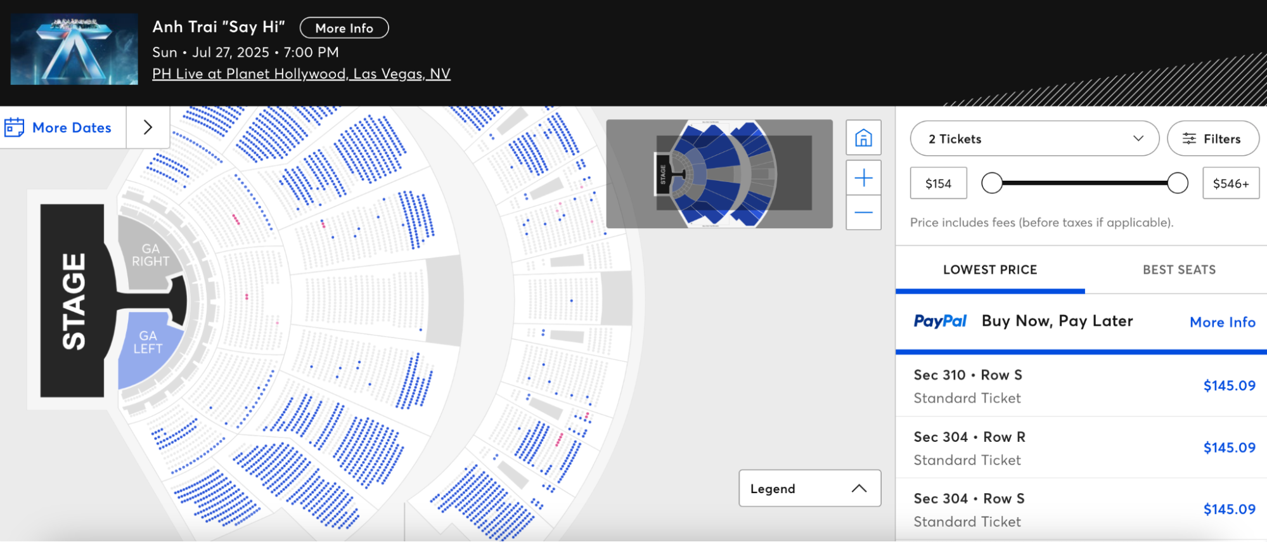Expand the Legend panel
Viewport: 1267px width, 542px height.
(x=809, y=488)
